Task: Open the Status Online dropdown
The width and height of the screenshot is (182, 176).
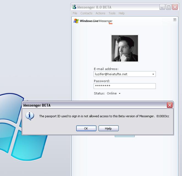Action: pos(114,93)
